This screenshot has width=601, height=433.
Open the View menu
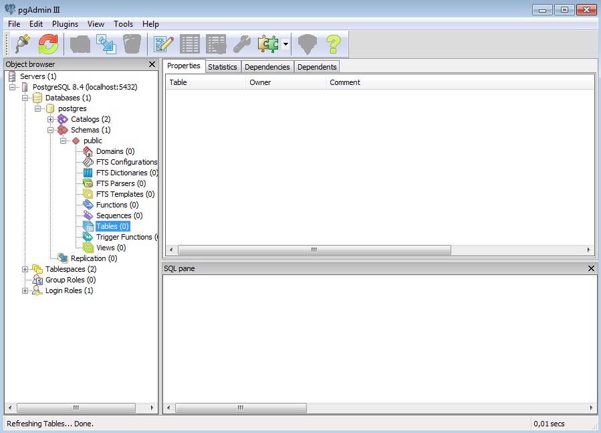[x=96, y=24]
